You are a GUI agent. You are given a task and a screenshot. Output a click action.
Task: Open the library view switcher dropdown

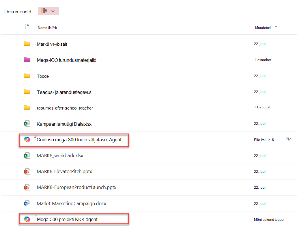tap(48, 11)
